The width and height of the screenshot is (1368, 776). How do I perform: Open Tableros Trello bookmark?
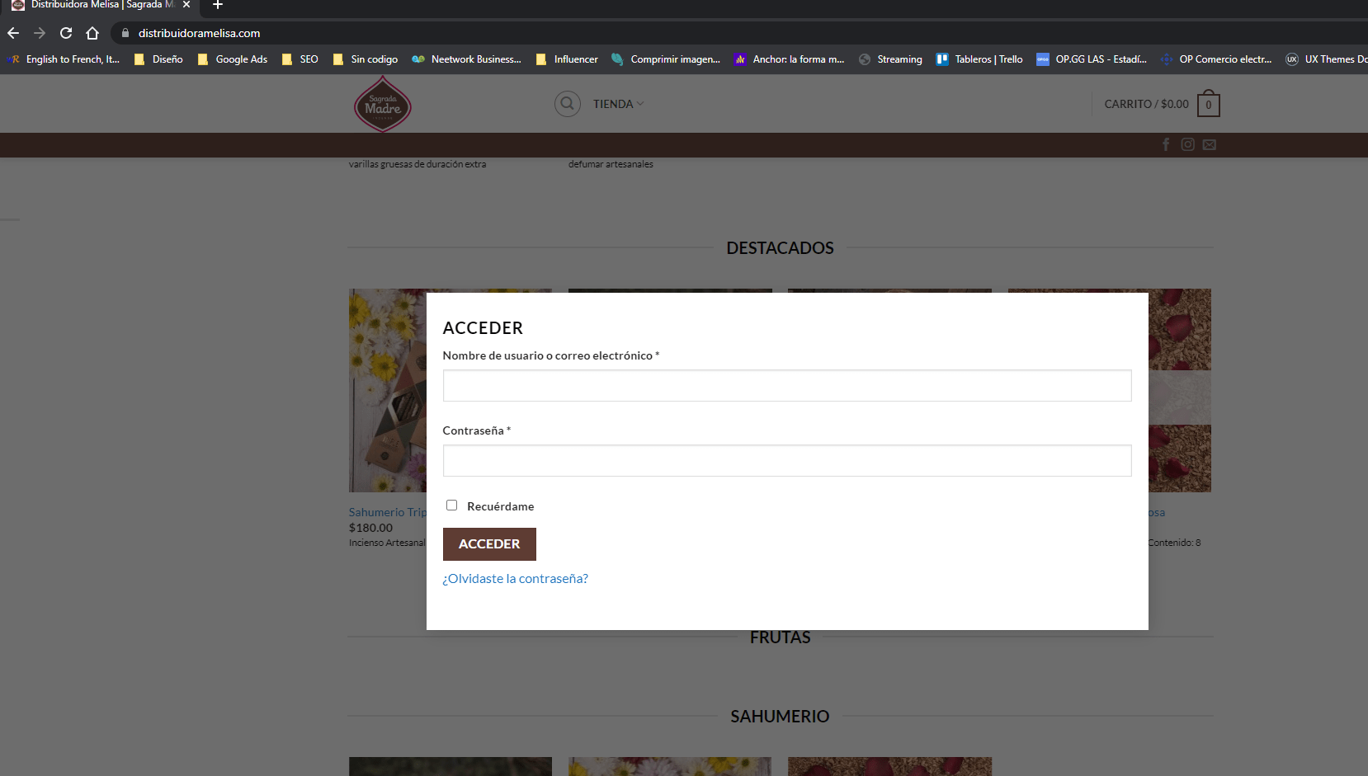(979, 59)
